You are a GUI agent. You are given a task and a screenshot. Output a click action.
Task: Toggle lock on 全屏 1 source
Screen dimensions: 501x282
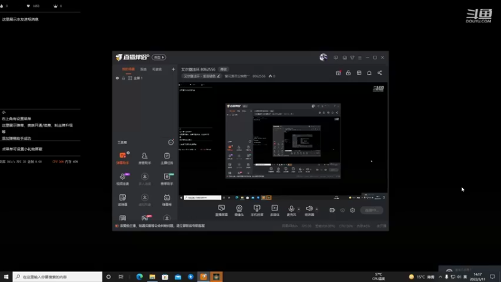coord(123,78)
